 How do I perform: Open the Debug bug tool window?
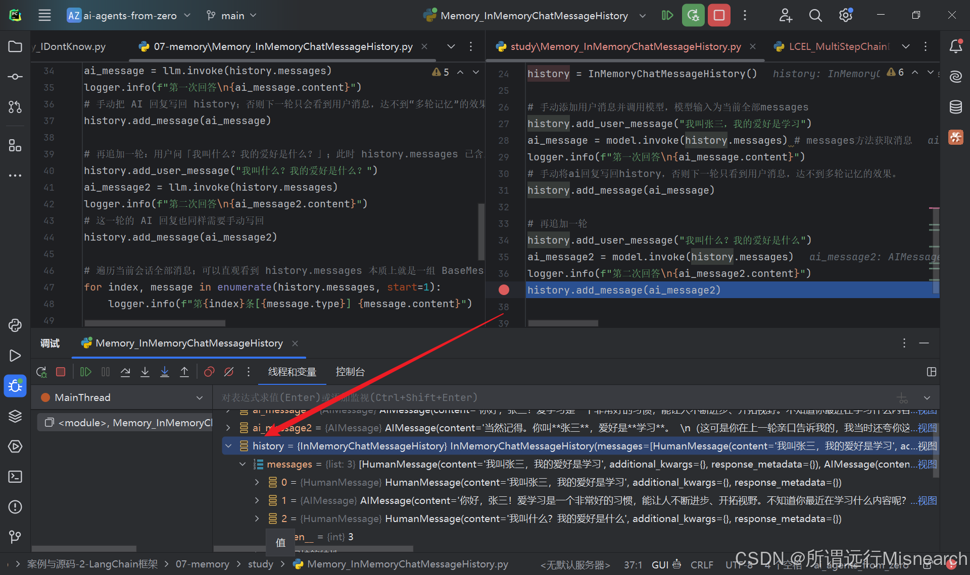[x=15, y=386]
